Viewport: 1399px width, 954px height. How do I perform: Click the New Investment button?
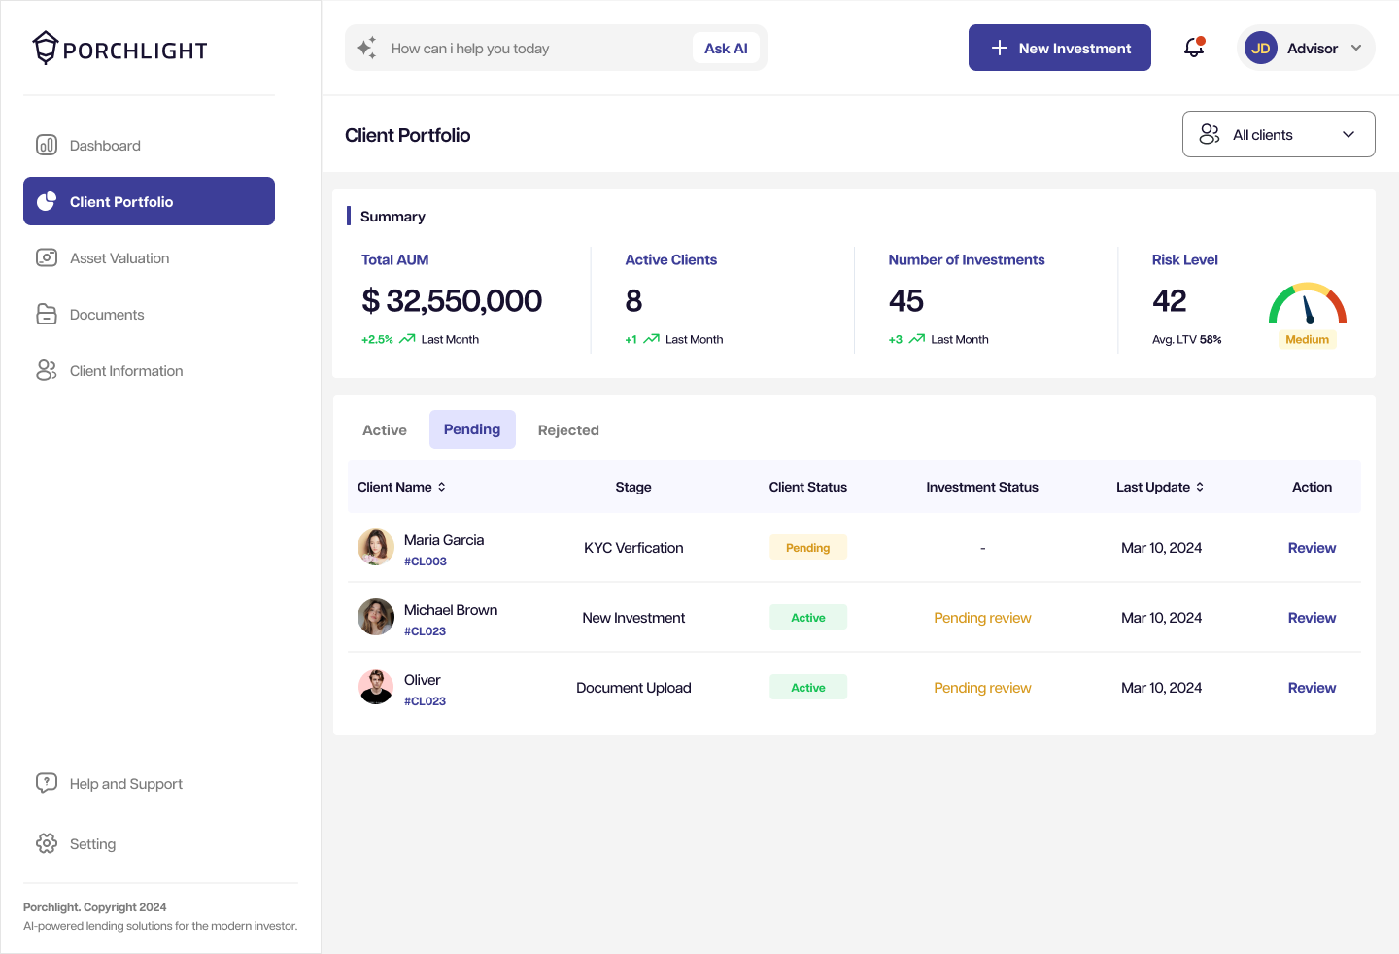coord(1059,48)
